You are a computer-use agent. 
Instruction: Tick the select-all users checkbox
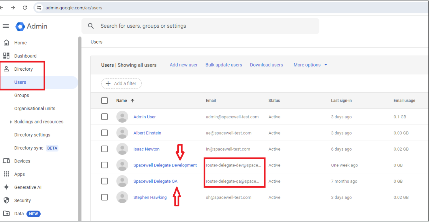tap(104, 101)
